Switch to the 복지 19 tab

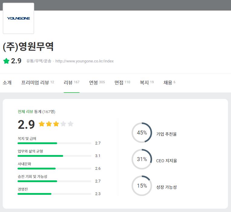pos(147,82)
